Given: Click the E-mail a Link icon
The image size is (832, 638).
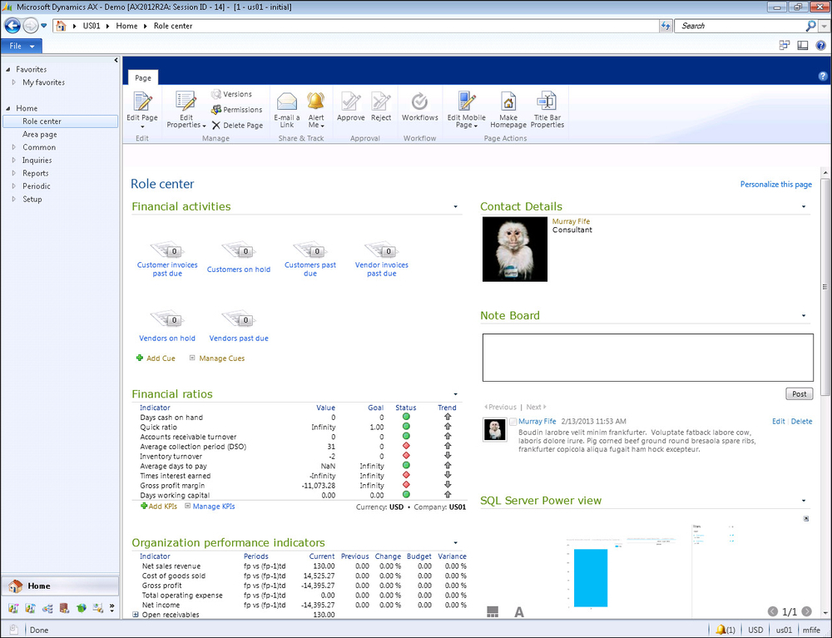Looking at the screenshot, I should coord(286,101).
